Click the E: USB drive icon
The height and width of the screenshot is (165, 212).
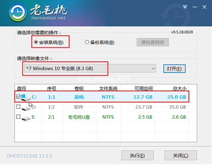(x=26, y=118)
